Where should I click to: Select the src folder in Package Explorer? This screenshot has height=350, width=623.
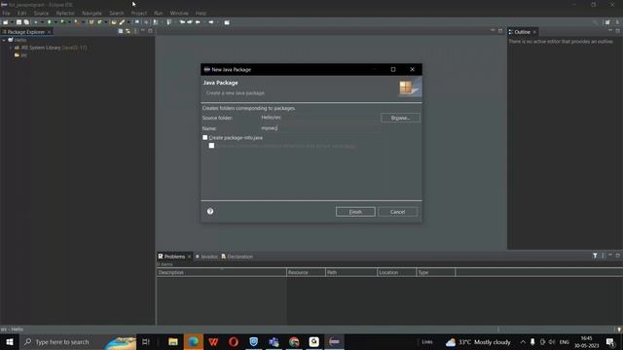[x=20, y=55]
